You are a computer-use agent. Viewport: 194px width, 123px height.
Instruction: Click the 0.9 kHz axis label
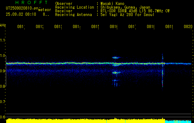2,71
